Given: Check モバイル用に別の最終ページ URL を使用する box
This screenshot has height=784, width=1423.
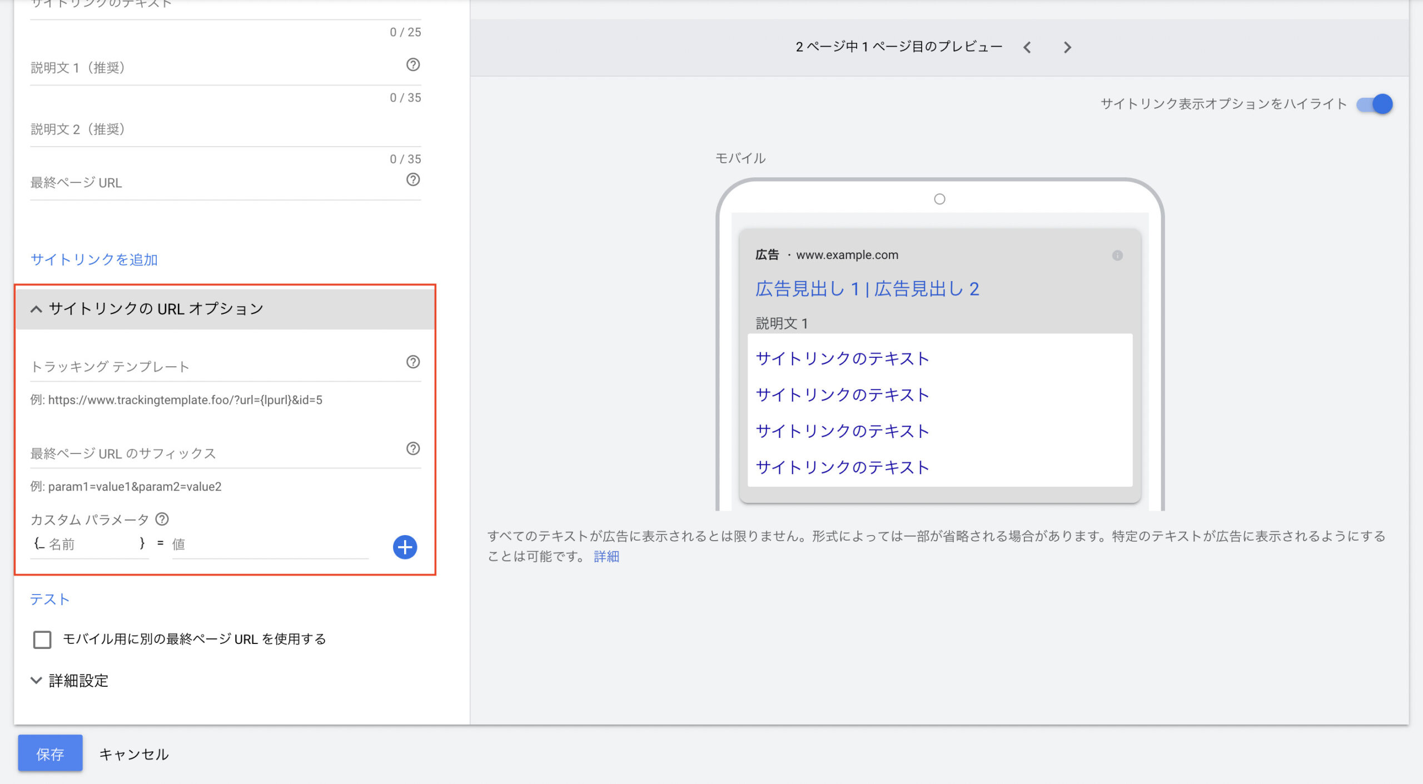Looking at the screenshot, I should coord(42,640).
